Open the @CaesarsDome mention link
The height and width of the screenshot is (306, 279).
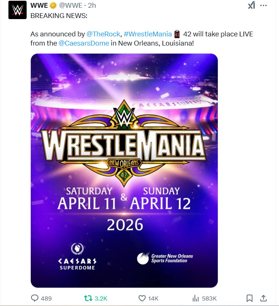point(84,43)
